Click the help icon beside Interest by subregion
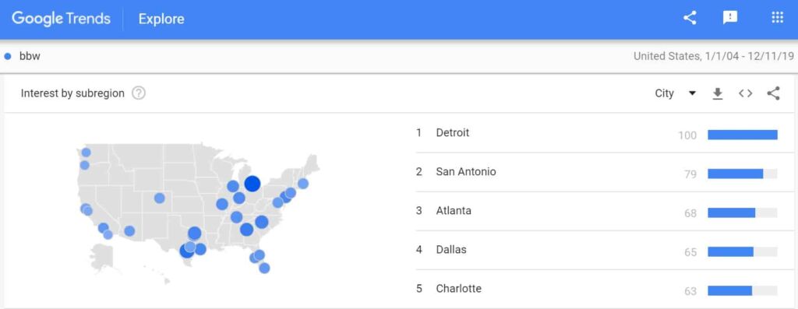798x309 pixels. 139,93
